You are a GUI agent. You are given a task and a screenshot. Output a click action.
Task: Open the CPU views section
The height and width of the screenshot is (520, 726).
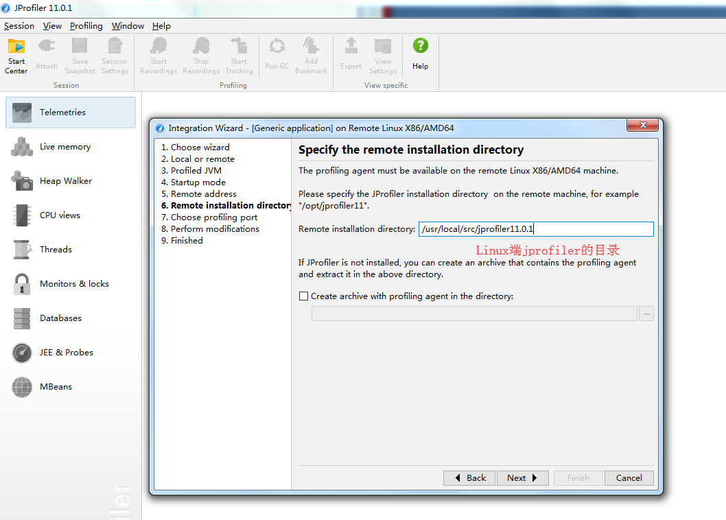[71, 215]
